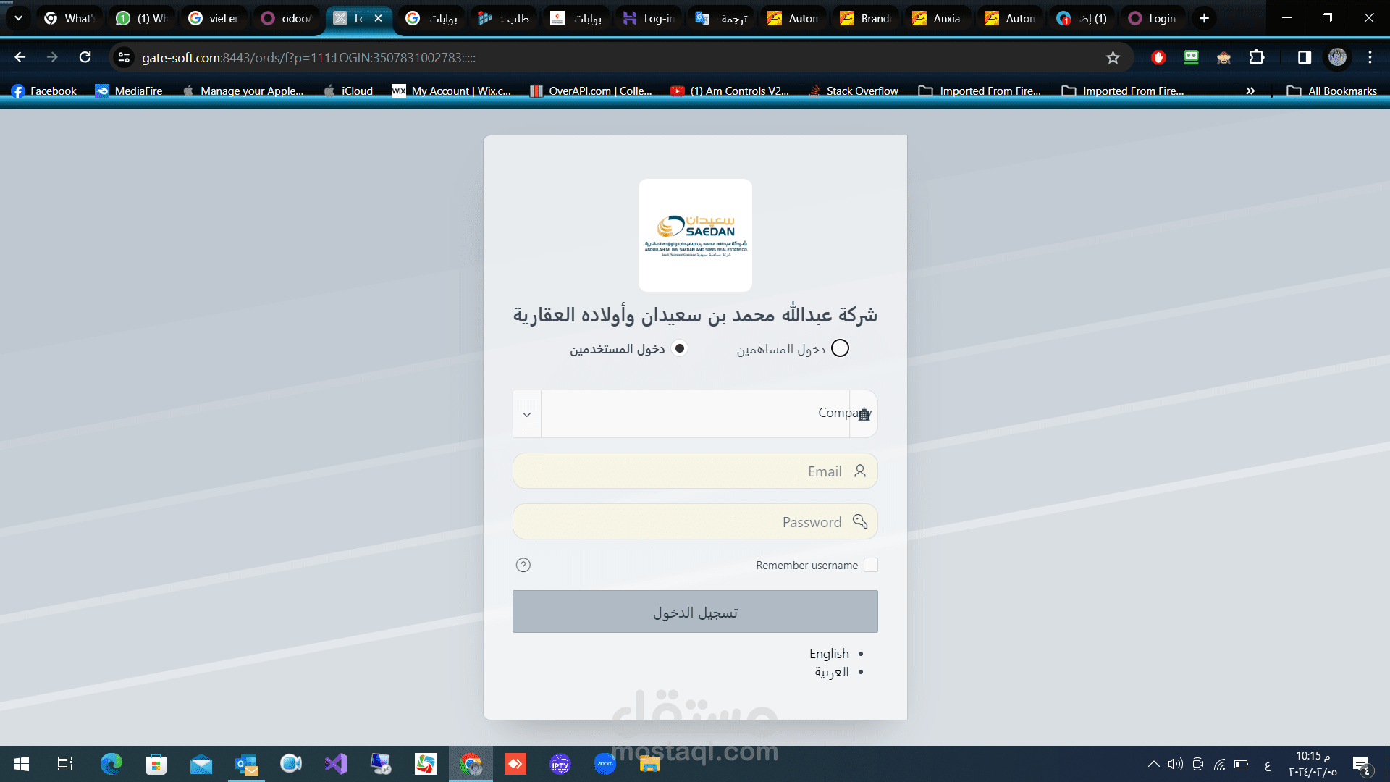Viewport: 1390px width, 782px height.
Task: Click the Company select field
Action: pos(695,414)
